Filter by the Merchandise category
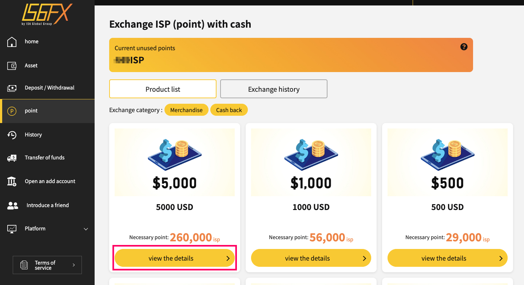524x285 pixels. pyautogui.click(x=186, y=110)
